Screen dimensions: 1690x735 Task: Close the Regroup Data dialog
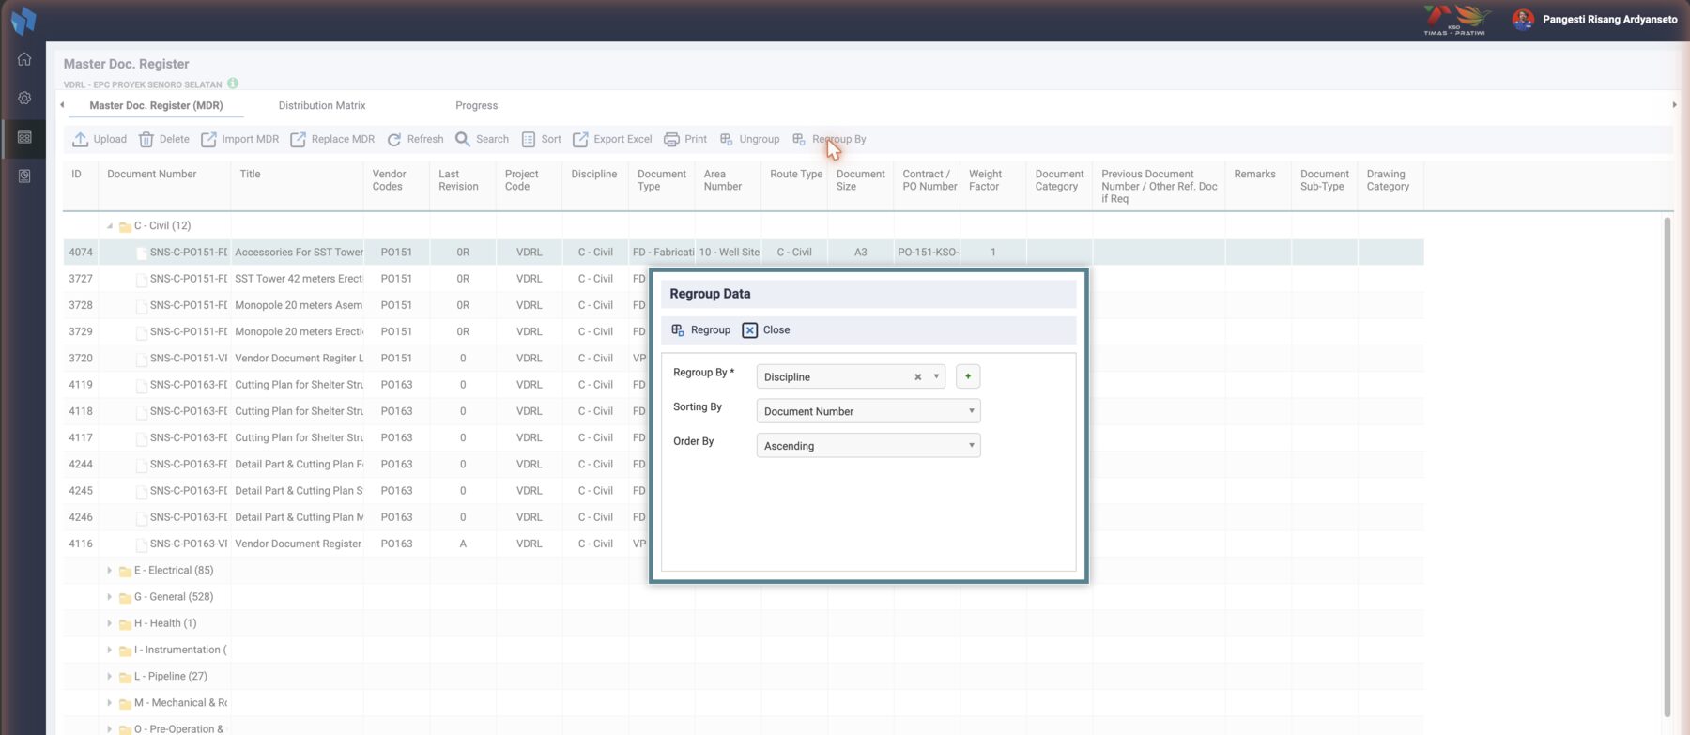[x=766, y=330]
